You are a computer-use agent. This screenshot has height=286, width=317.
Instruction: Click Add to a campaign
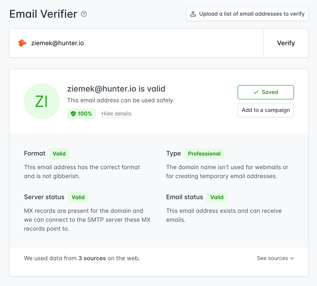[x=266, y=110]
